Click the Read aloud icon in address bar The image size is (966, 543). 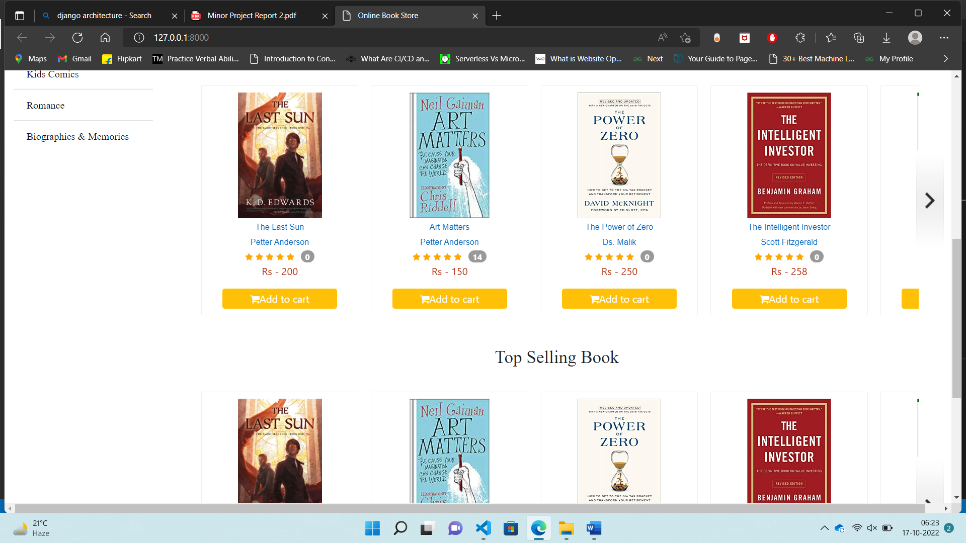click(662, 38)
